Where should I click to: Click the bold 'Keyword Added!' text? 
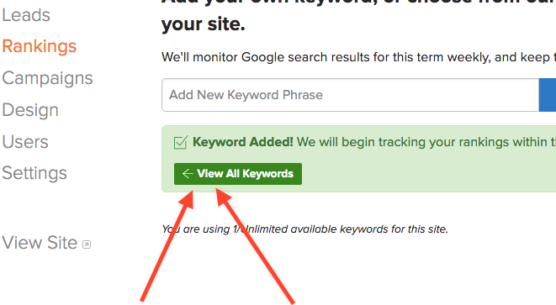pos(243,142)
